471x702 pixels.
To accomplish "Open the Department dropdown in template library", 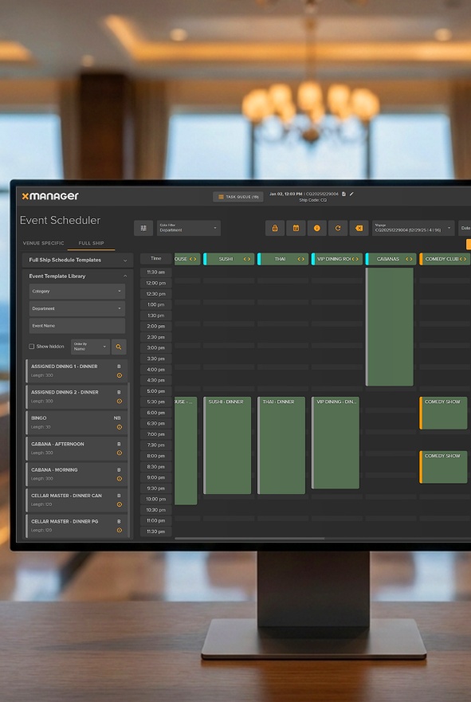I will 77,308.
